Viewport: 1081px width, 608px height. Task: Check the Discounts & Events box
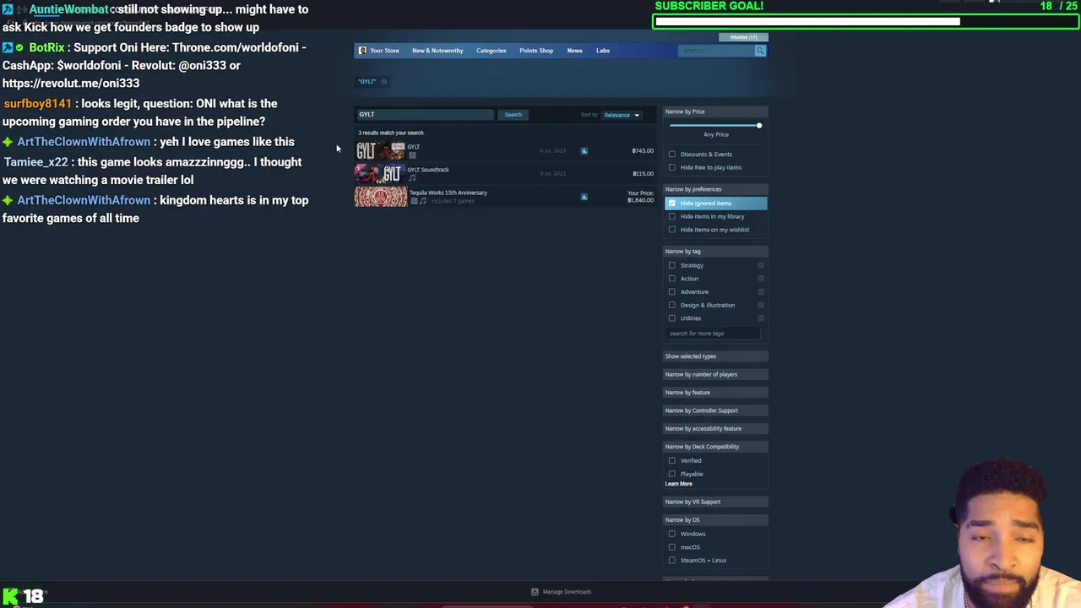(672, 155)
